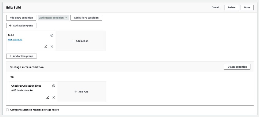Click Done to finish editing stage
Screen dimensions: 259x117
(x=247, y=8)
